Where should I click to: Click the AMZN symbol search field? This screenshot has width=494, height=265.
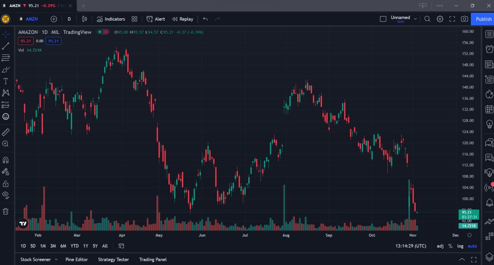tap(30, 19)
